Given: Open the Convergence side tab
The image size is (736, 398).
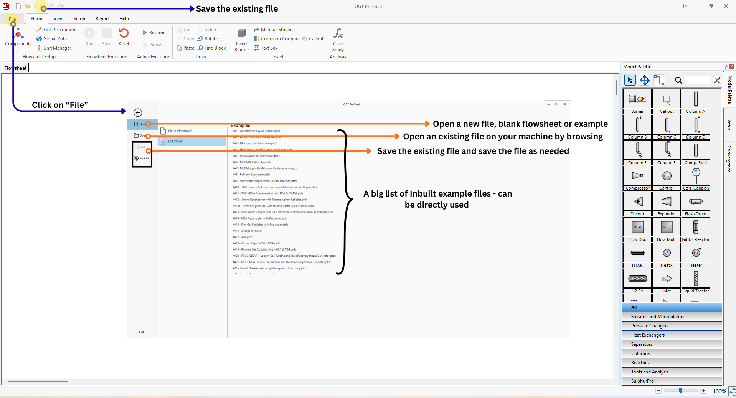Looking at the screenshot, I should point(729,159).
